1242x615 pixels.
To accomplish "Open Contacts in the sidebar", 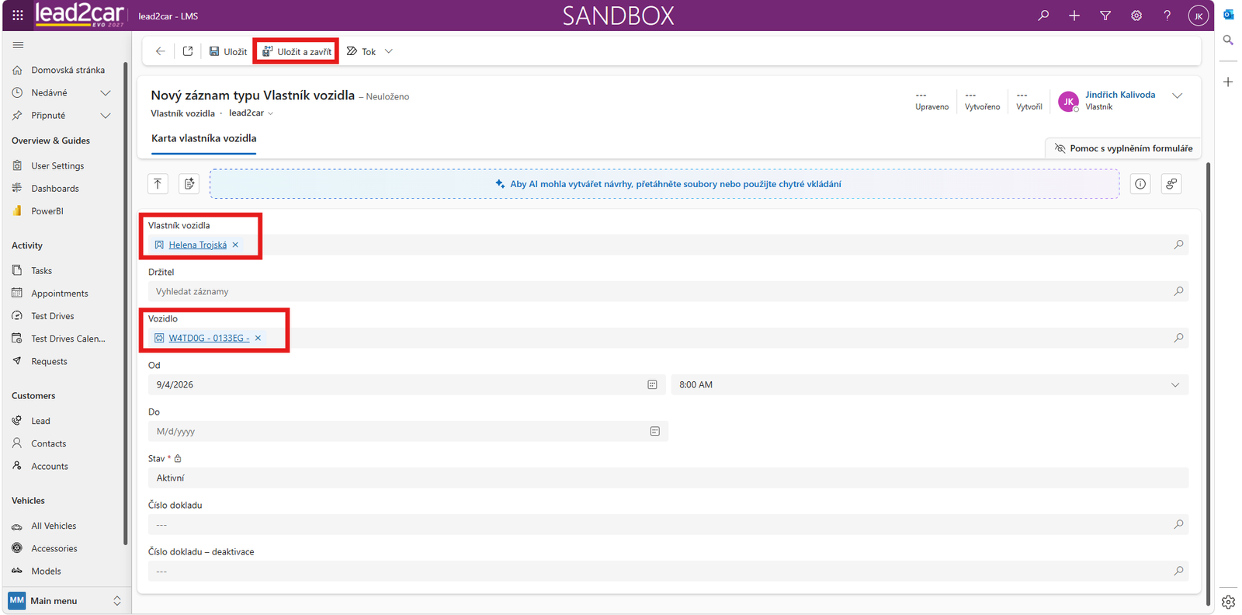I will click(x=49, y=443).
